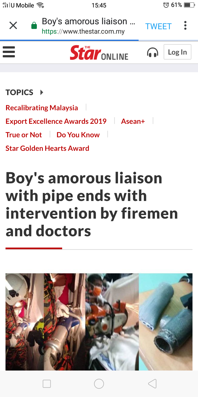Tap the article photo of firemen
This screenshot has width=198, height=397.
point(99,322)
